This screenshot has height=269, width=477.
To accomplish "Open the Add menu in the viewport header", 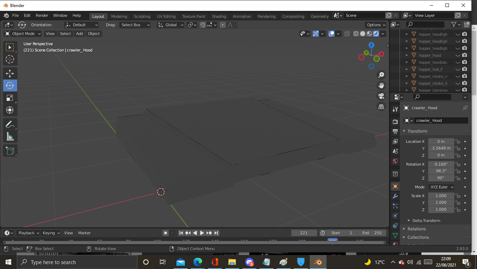I will [x=80, y=34].
